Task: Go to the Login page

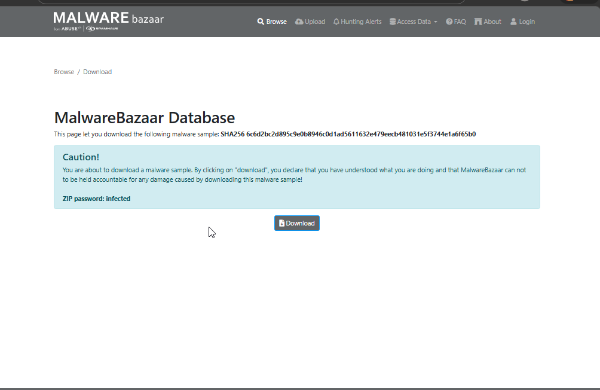Action: pos(523,22)
